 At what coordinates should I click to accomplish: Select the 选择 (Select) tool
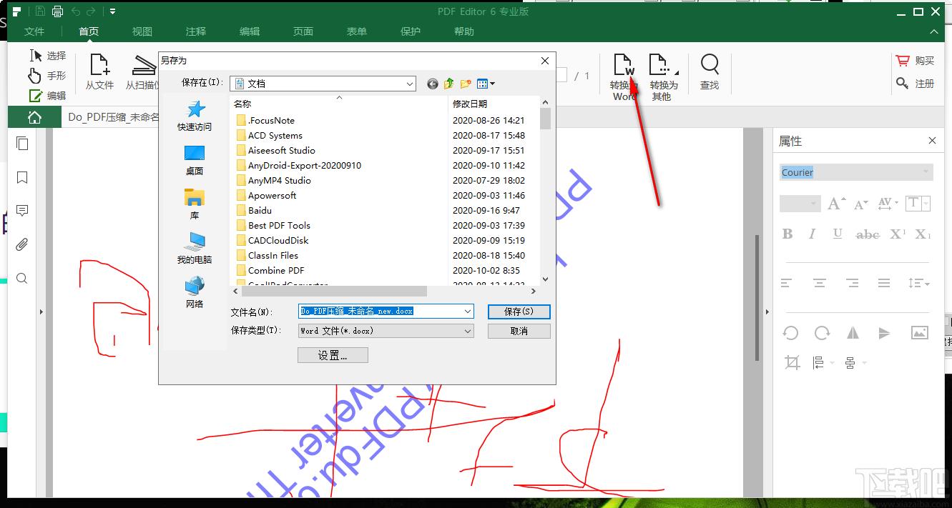click(x=47, y=56)
